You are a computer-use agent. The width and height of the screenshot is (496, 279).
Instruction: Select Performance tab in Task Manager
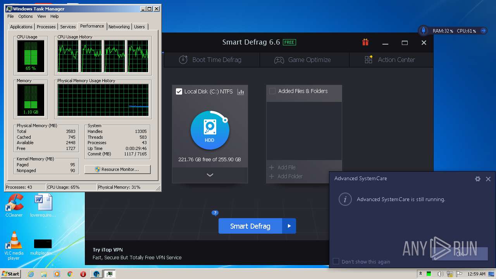pyautogui.click(x=92, y=26)
